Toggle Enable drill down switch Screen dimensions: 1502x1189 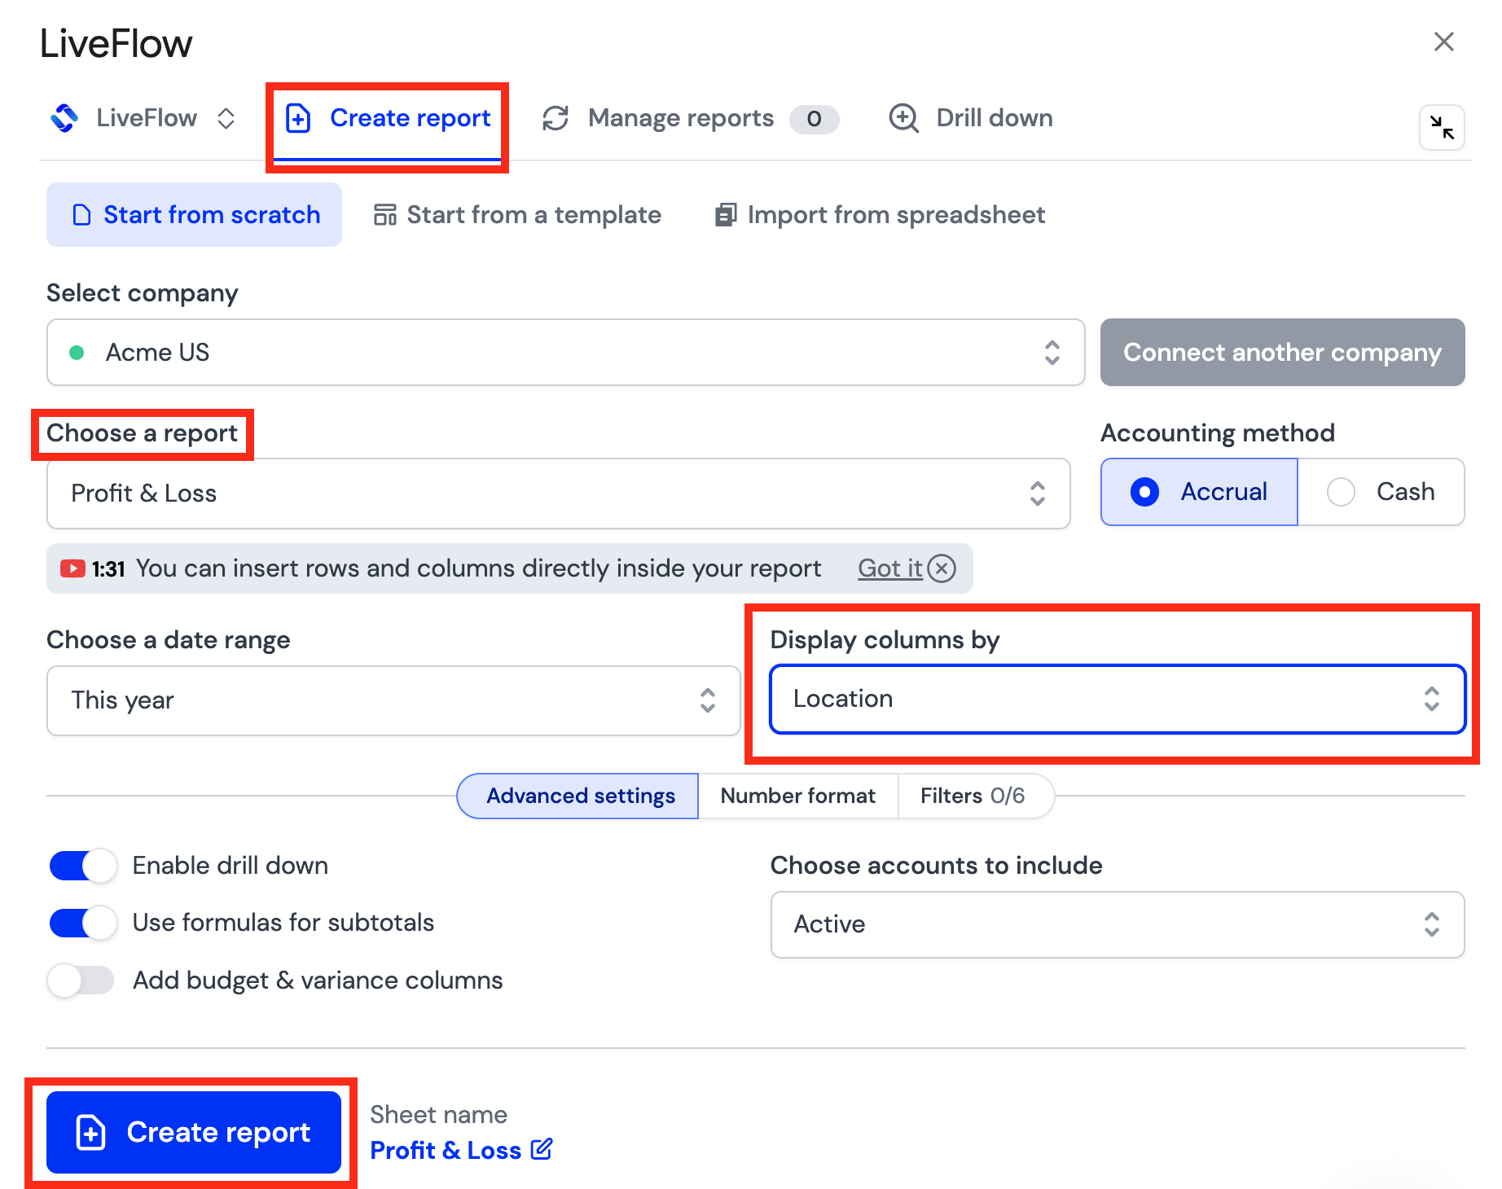click(x=82, y=866)
